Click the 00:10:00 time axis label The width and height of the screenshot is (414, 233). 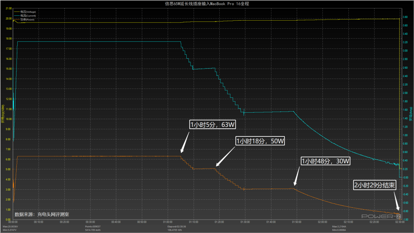pos(39,222)
